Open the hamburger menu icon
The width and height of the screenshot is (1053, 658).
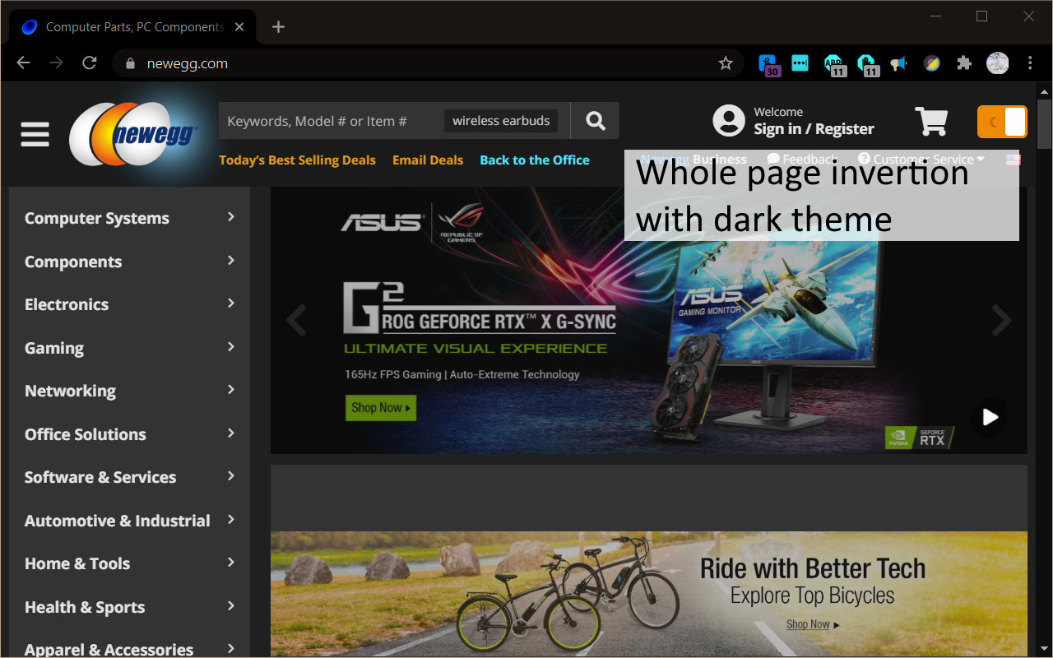(x=35, y=134)
